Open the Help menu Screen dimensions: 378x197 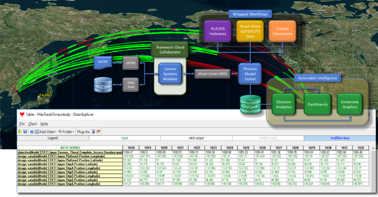44,124
